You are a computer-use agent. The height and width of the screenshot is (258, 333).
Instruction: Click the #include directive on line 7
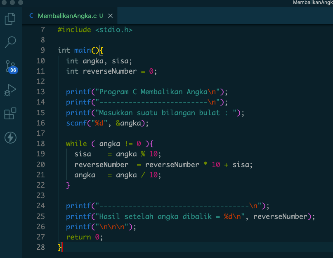click(74, 30)
